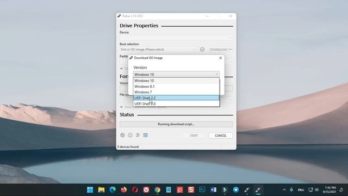Close the Download ISO Image dialog

pos(220,58)
